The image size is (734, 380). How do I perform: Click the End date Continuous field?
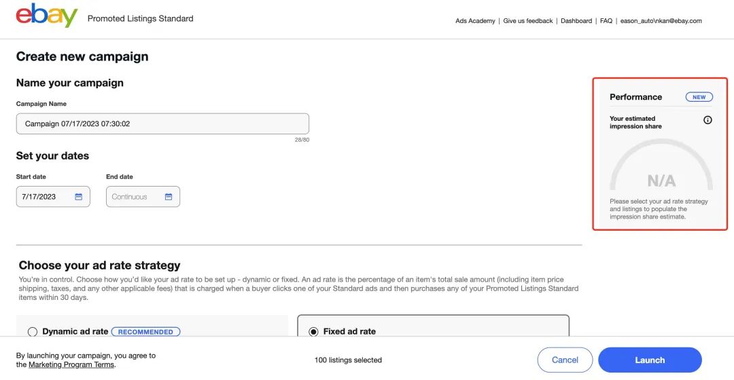point(133,197)
